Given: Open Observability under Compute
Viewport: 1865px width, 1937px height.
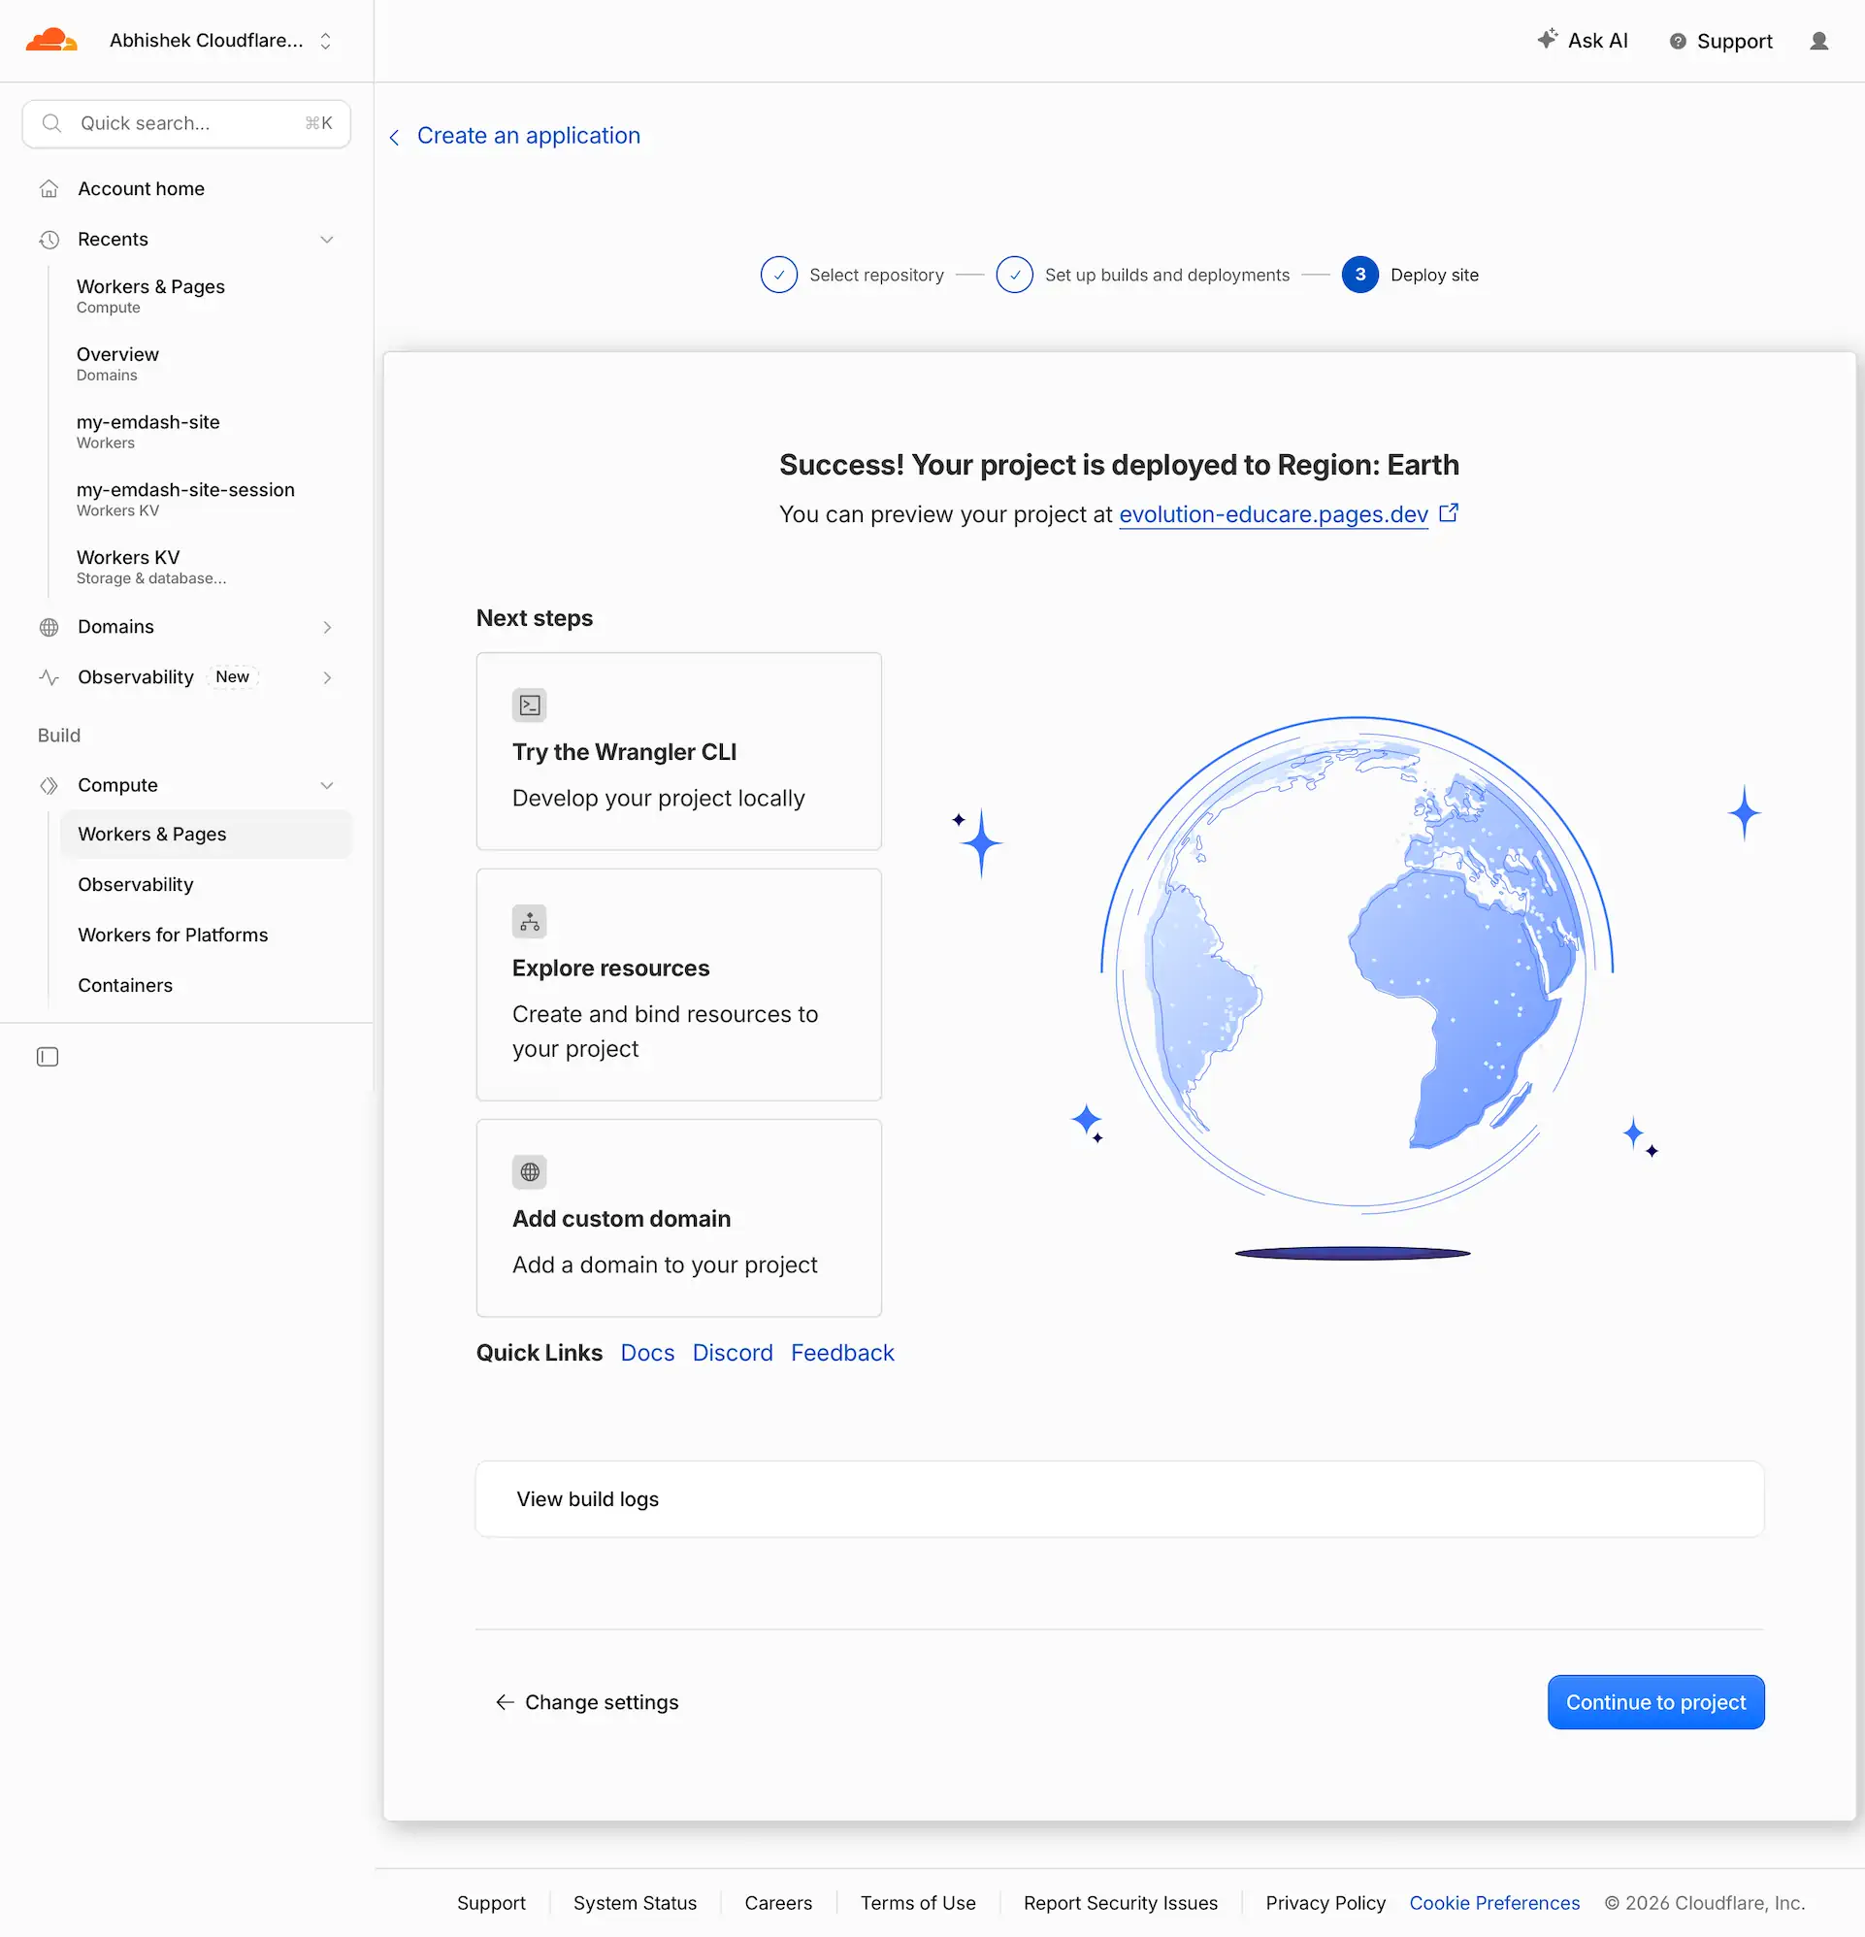Looking at the screenshot, I should 136,884.
